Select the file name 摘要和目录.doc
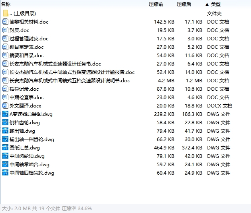This screenshot has width=251, height=213. click(x=26, y=56)
